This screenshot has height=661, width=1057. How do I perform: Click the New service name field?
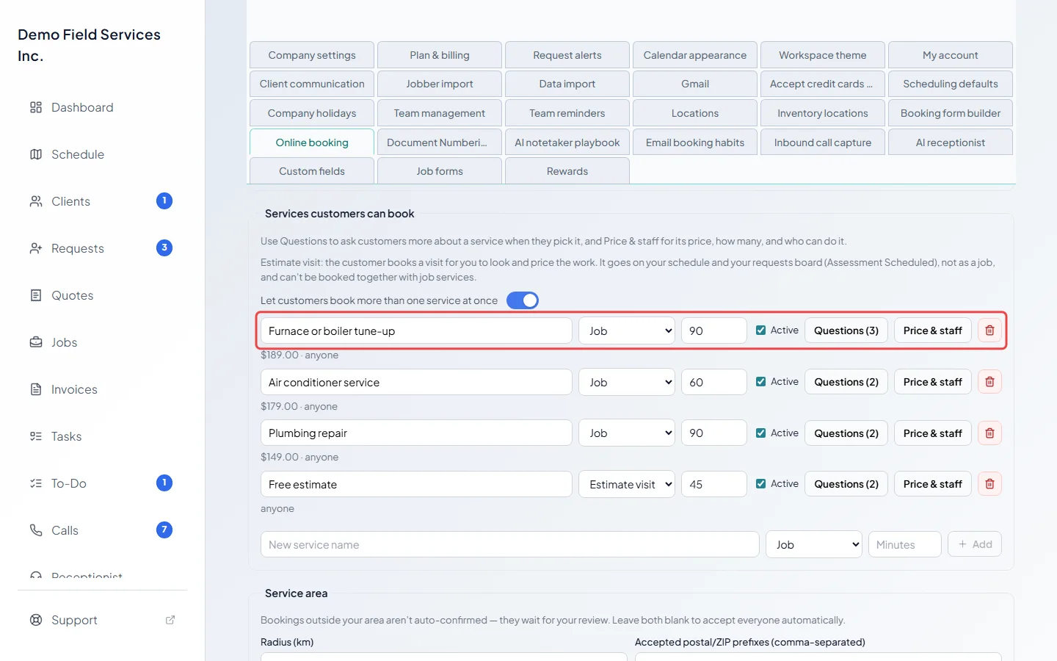click(510, 544)
